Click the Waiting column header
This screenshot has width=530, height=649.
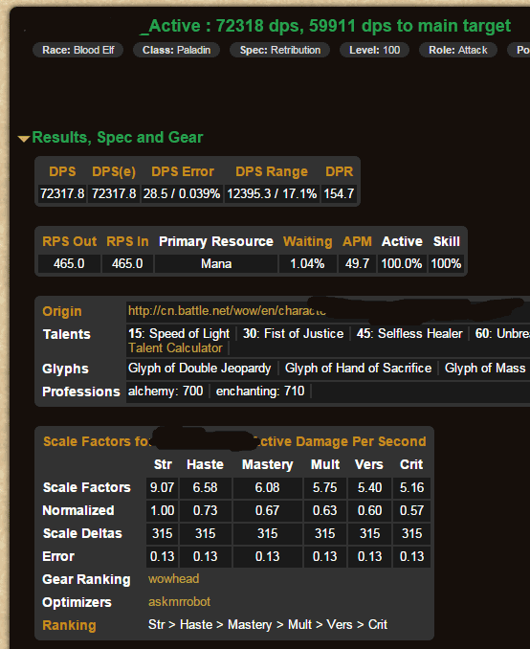tap(307, 241)
